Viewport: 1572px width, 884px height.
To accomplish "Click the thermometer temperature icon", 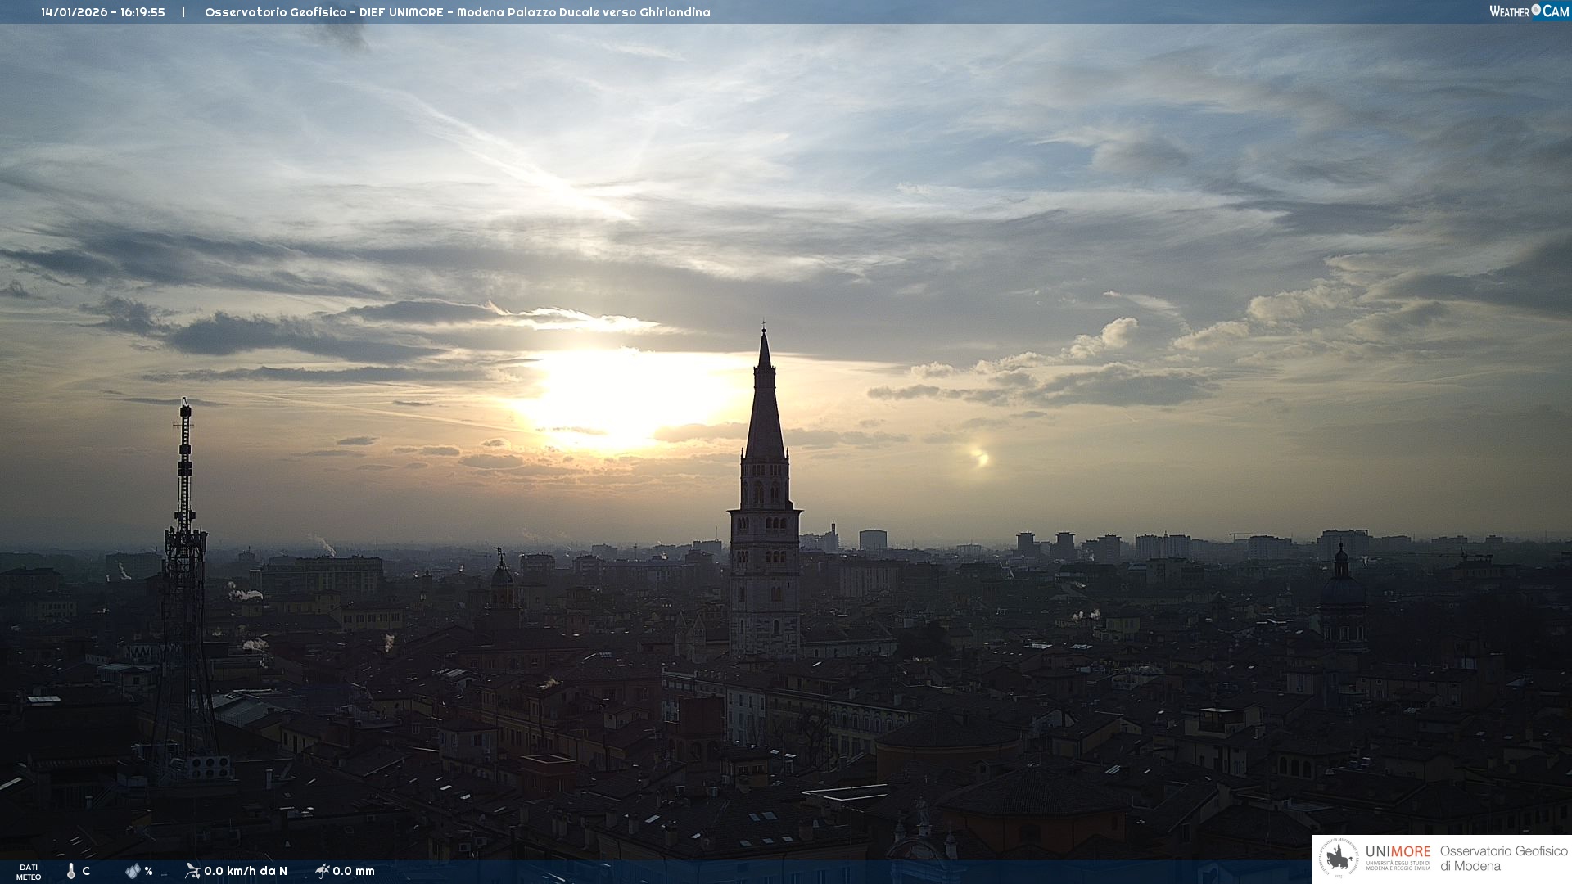I will point(71,871).
